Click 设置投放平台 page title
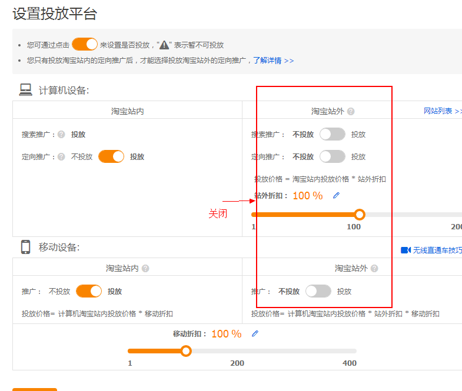This screenshot has height=391, width=462. click(55, 14)
